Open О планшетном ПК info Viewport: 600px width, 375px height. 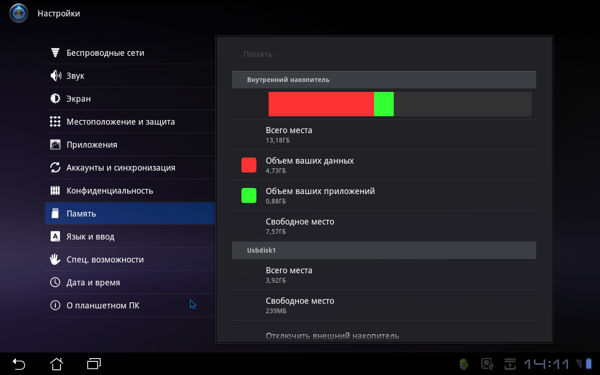(x=103, y=306)
